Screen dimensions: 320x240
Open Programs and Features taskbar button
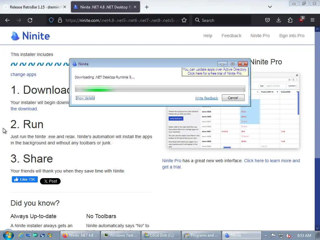click(202, 235)
